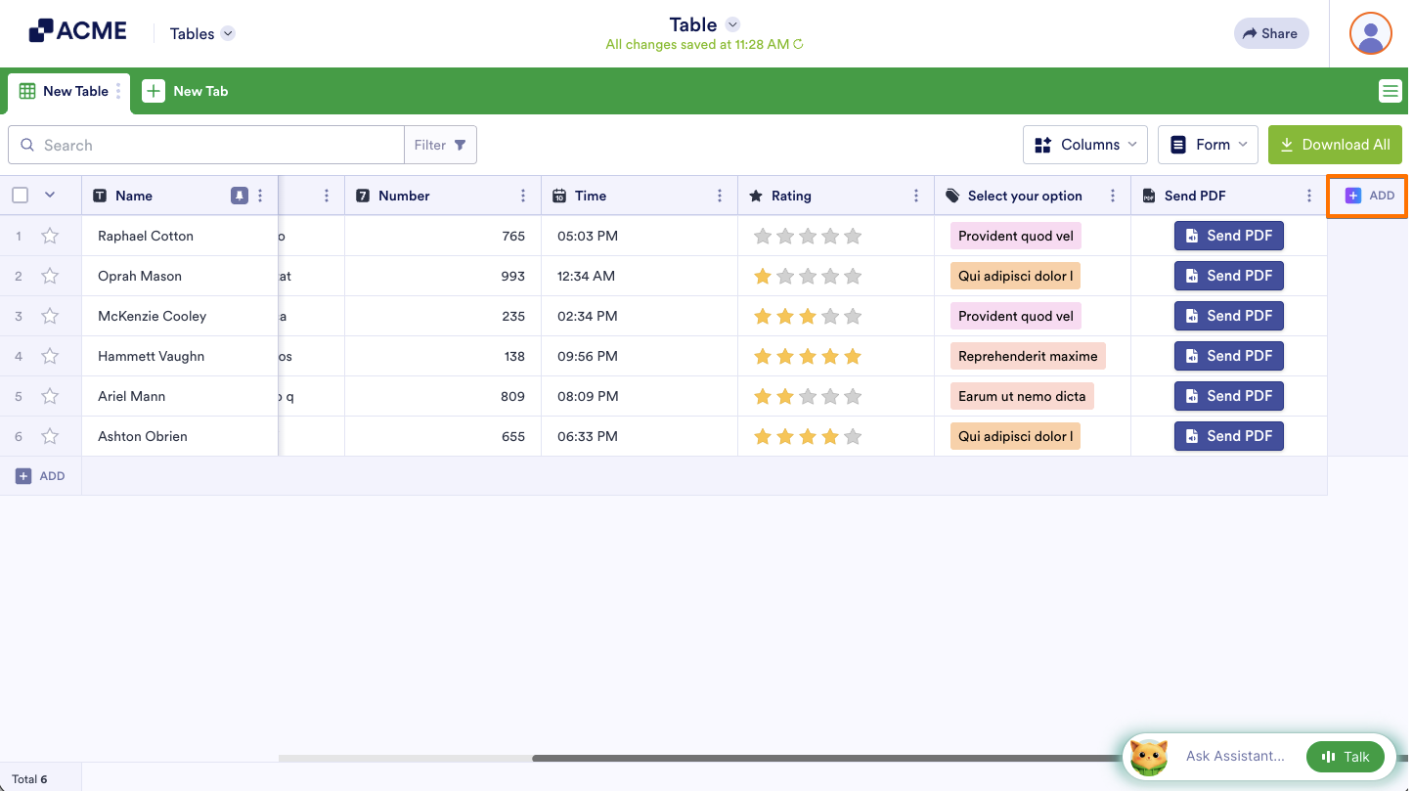Expand the Table title dropdown chevron
This screenshot has width=1413, height=791.
point(733,24)
